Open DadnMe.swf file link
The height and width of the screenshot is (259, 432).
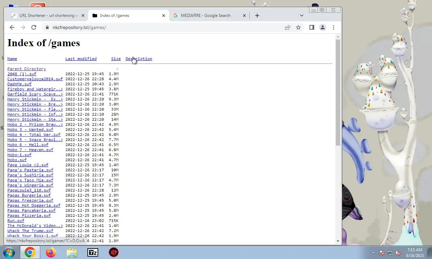coord(20,84)
